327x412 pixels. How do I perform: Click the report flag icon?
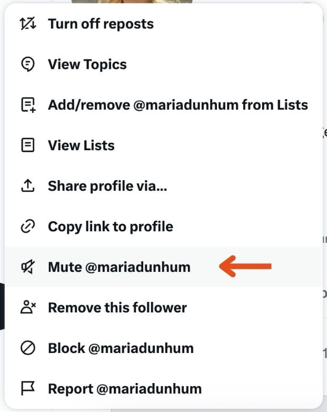(27, 388)
